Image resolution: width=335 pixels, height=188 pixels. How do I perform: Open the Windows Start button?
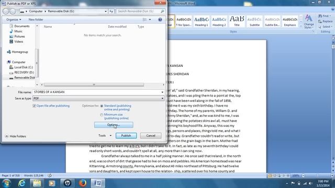click(6, 183)
